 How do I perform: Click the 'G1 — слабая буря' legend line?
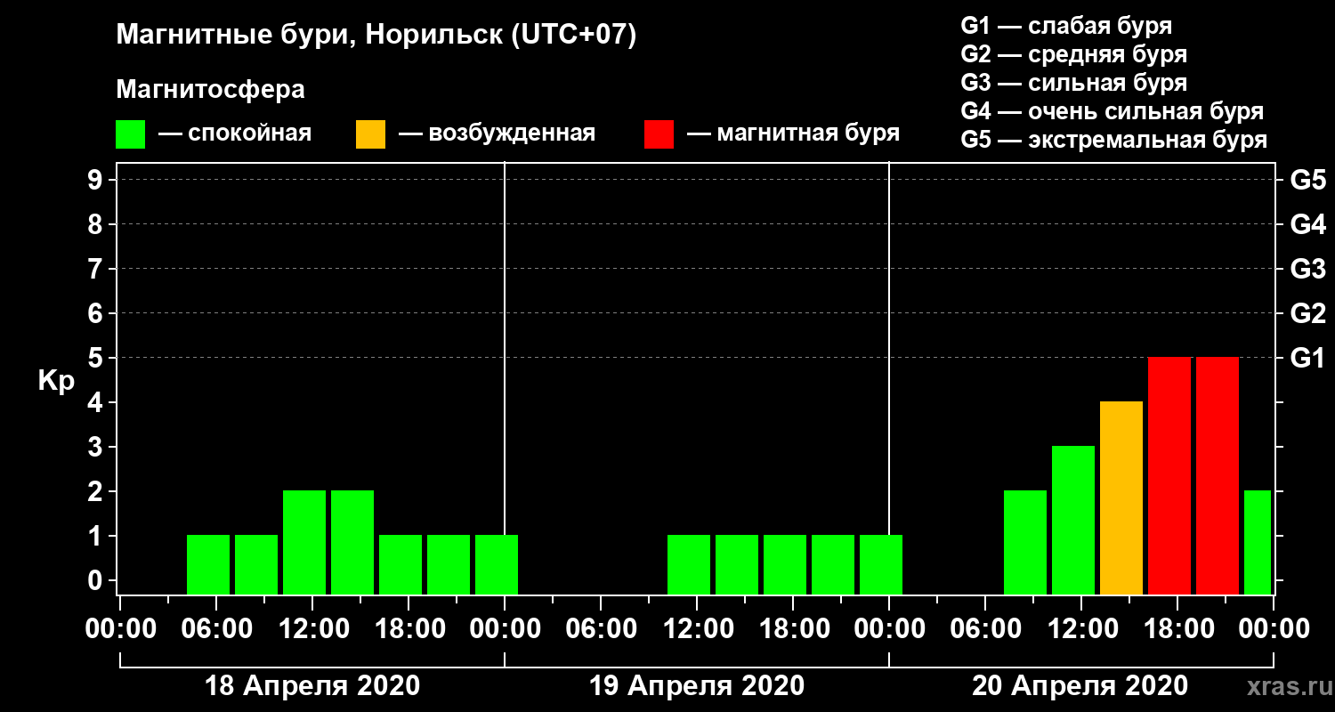(x=1066, y=25)
